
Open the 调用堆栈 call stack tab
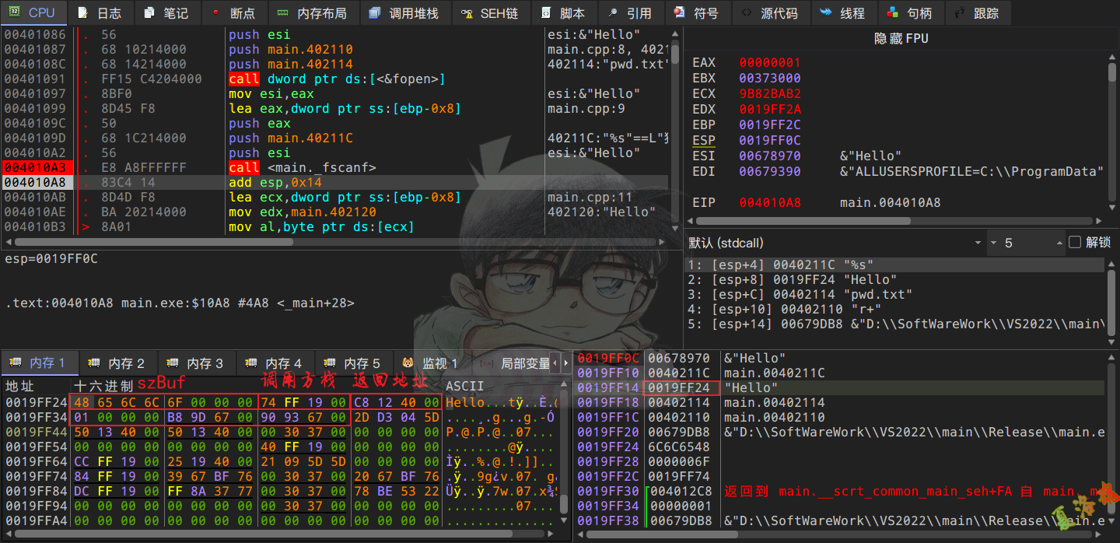point(404,13)
